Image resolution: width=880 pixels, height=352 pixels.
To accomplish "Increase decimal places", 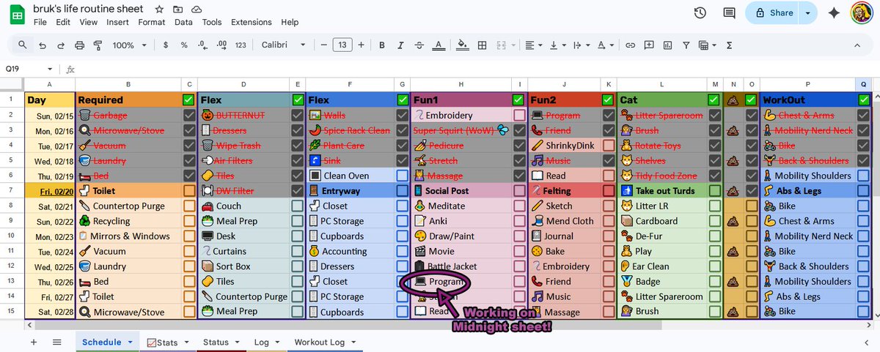I will click(x=221, y=45).
